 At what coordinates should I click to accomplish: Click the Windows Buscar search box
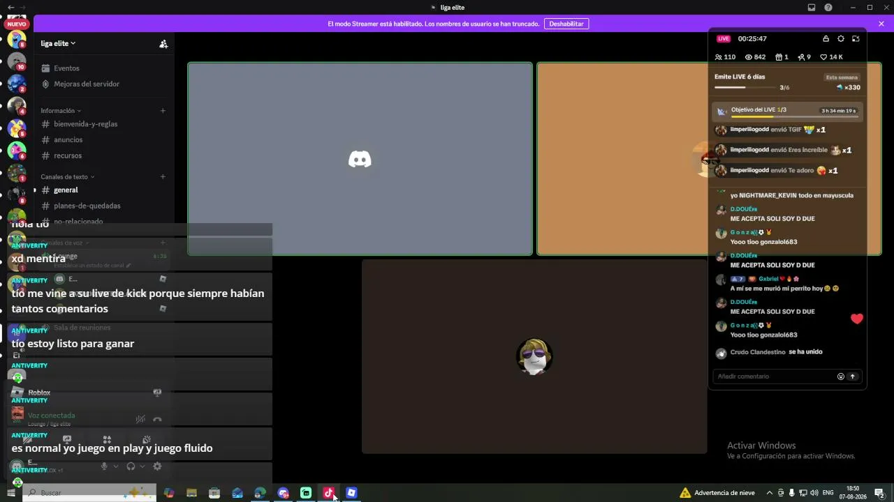pyautogui.click(x=89, y=493)
